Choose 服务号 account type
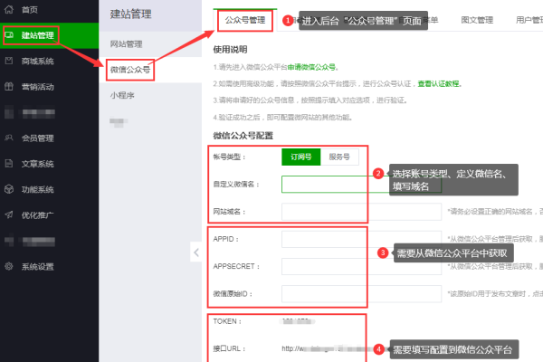This screenshot has width=543, height=362. (339, 157)
